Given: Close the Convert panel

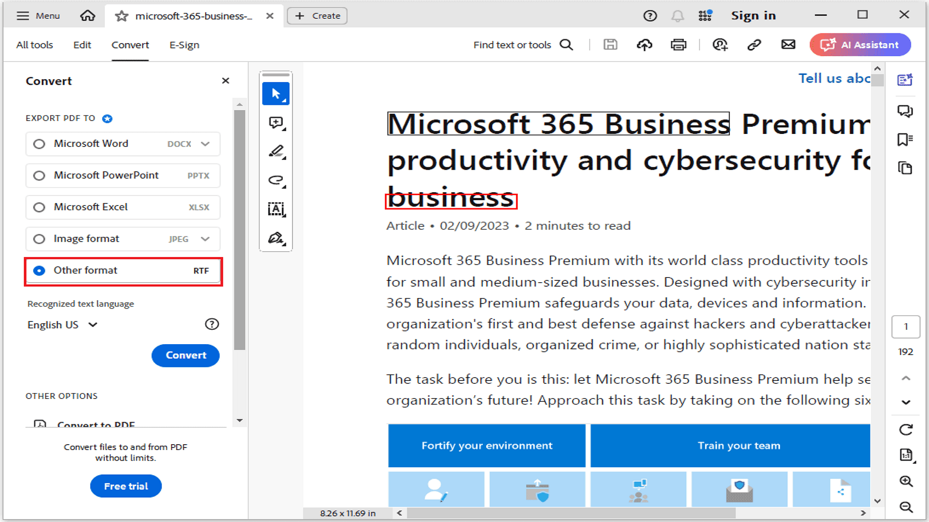Looking at the screenshot, I should (x=225, y=81).
